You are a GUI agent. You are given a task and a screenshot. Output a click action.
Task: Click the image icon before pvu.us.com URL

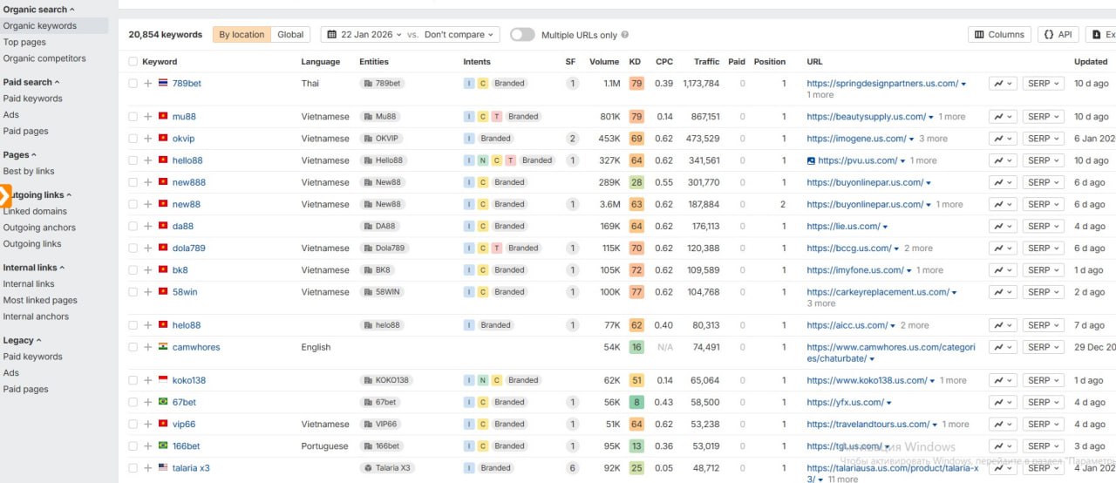811,160
